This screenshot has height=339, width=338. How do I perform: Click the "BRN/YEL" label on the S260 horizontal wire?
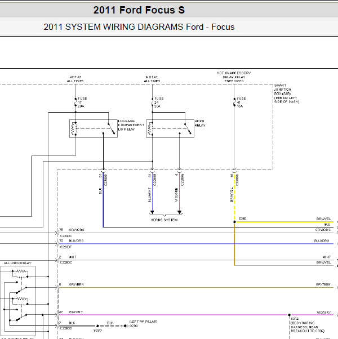(324, 219)
